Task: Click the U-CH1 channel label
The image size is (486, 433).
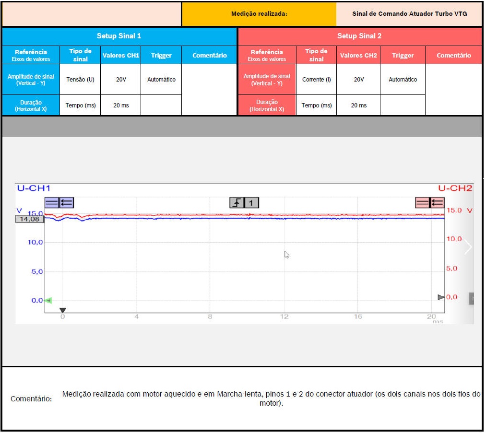Action: 34,188
